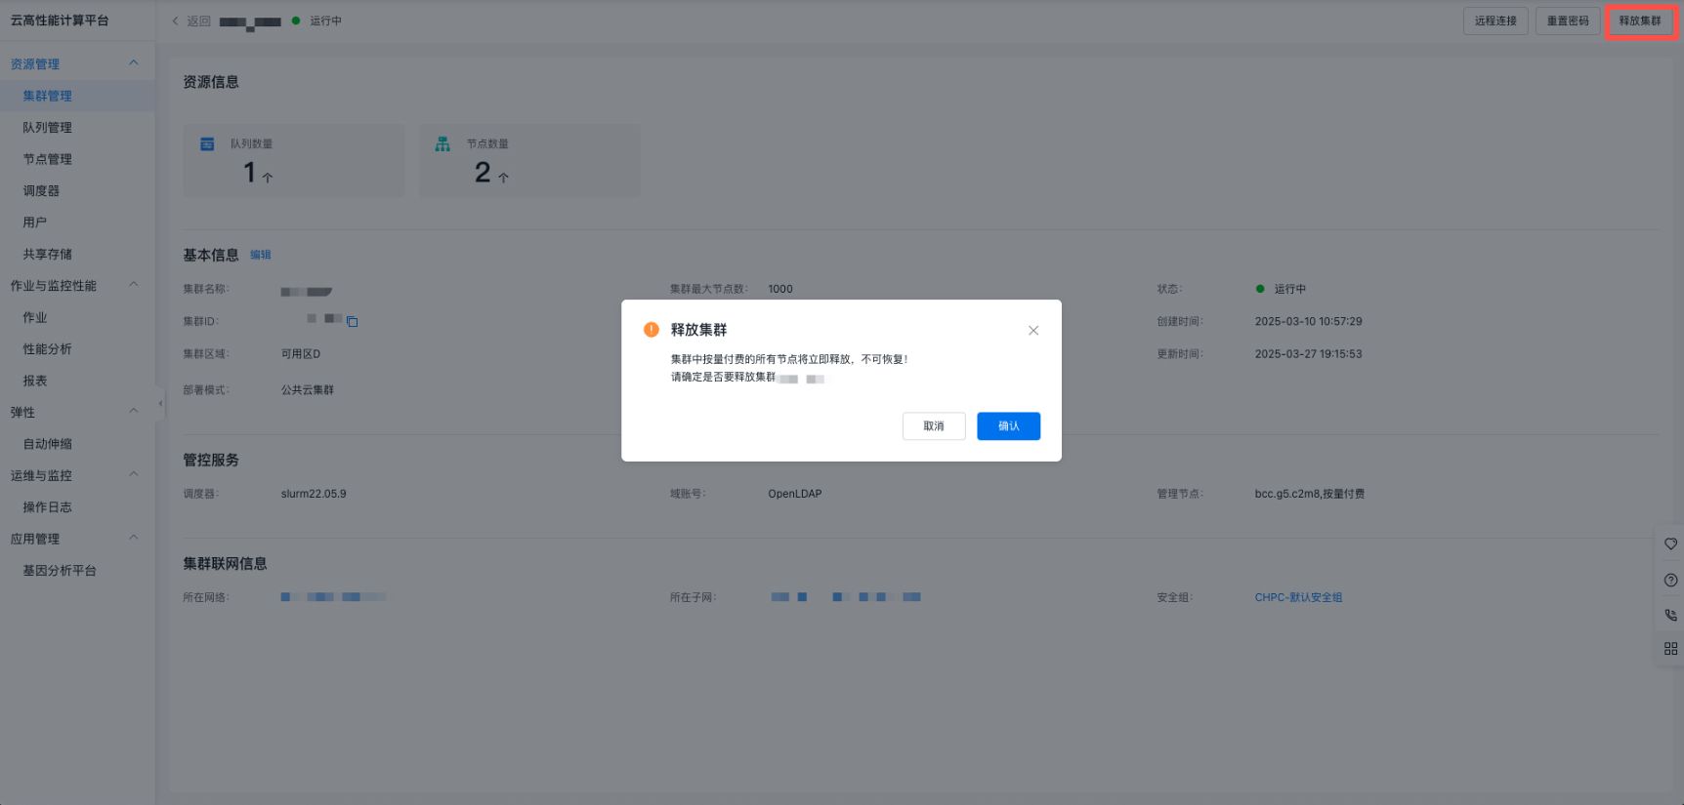This screenshot has width=1684, height=805.
Task: Collapse the 运维与监控 section chevron
Action: (x=134, y=475)
